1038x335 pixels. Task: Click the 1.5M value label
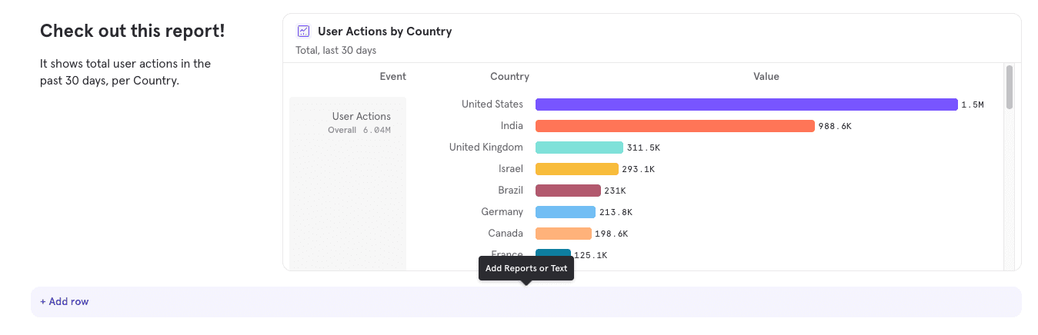(972, 105)
